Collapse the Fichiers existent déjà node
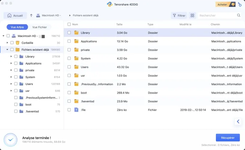 pos(7,50)
